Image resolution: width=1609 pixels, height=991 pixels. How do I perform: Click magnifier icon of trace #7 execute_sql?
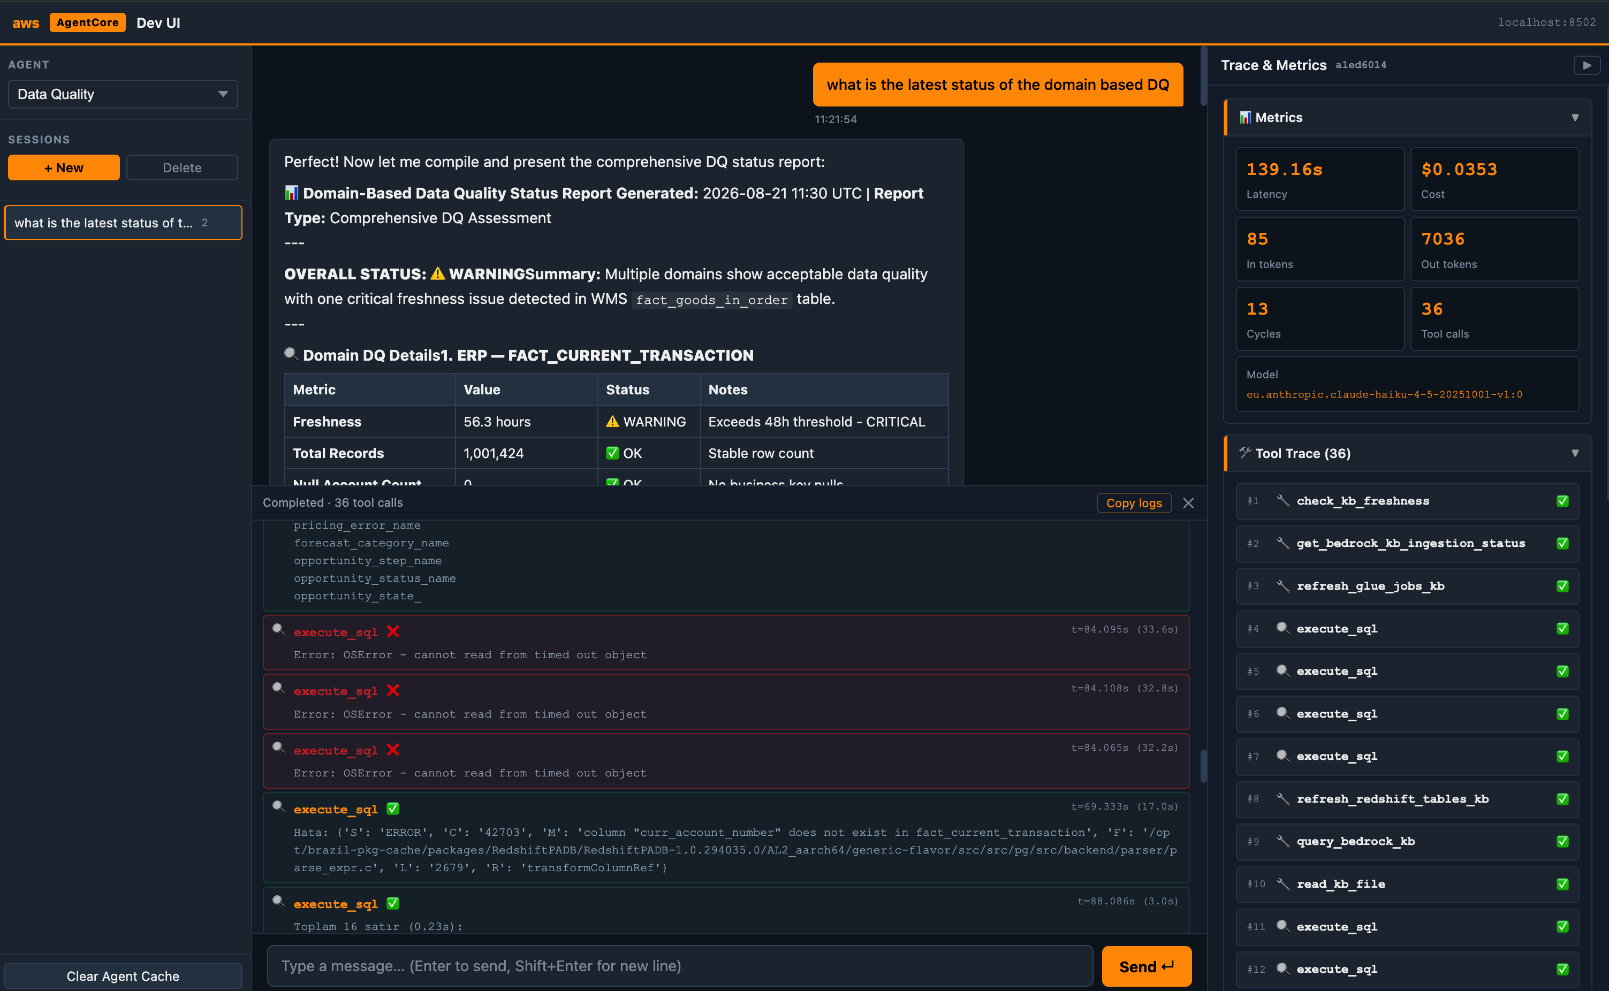coord(1283,756)
